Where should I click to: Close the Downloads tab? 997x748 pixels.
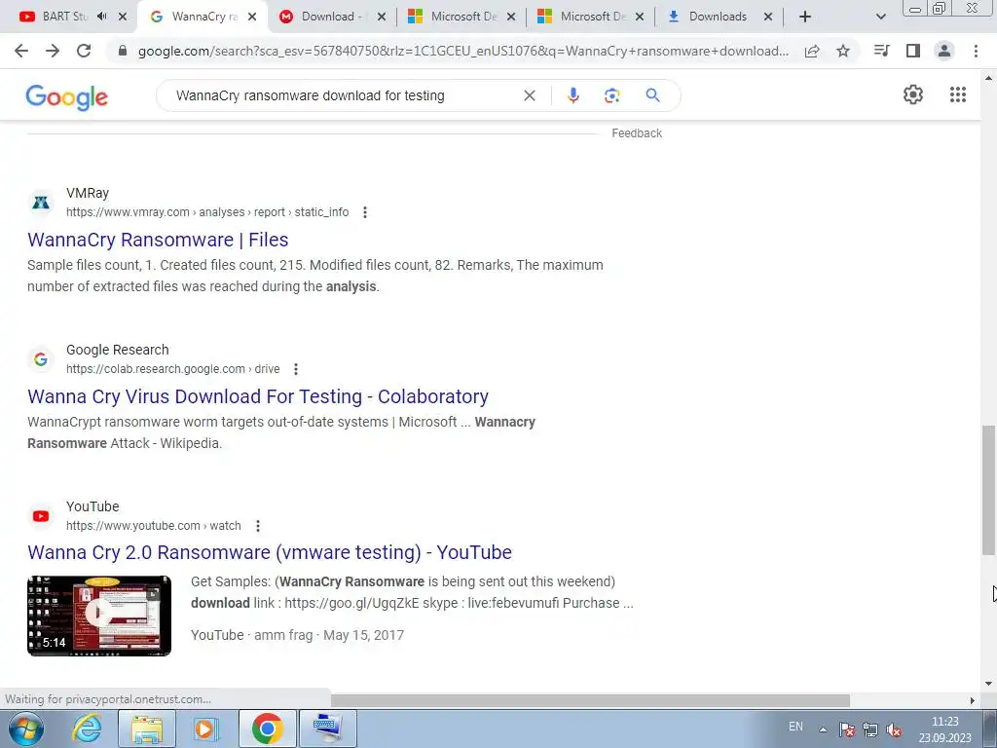pos(768,17)
